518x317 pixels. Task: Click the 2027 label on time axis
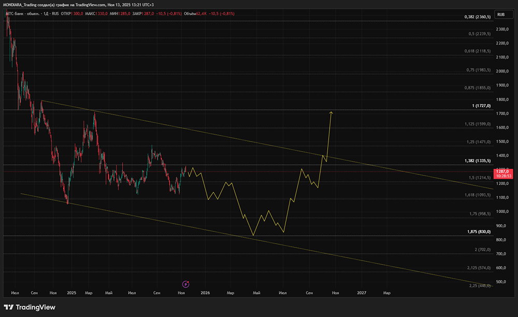pyautogui.click(x=362, y=293)
